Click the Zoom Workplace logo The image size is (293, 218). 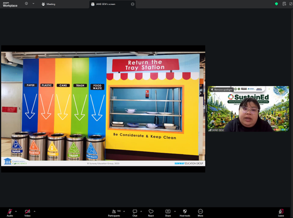10,4
